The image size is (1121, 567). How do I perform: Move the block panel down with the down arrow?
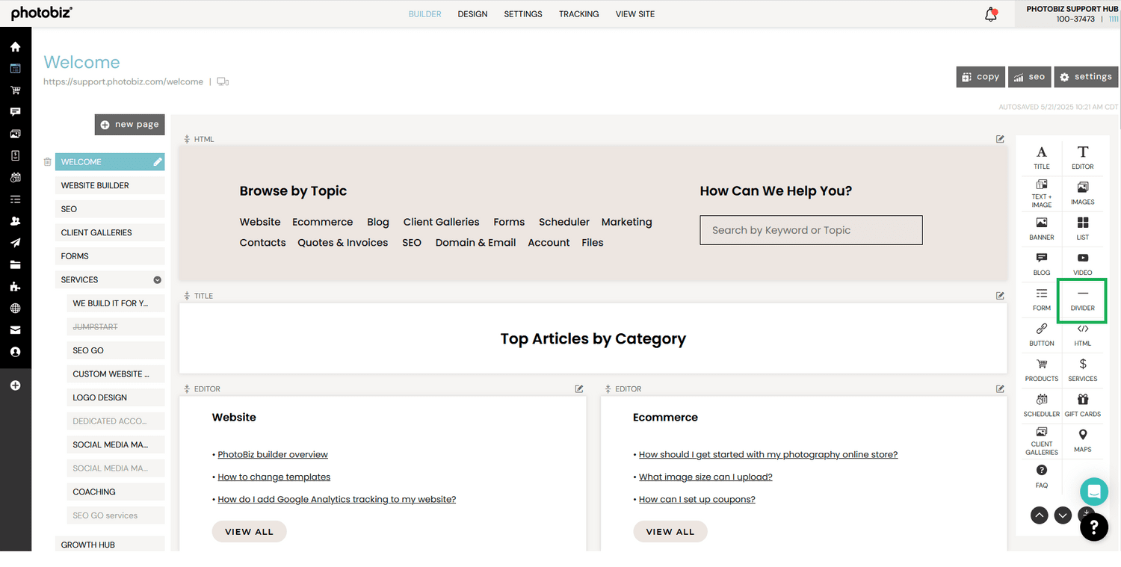tap(1063, 515)
